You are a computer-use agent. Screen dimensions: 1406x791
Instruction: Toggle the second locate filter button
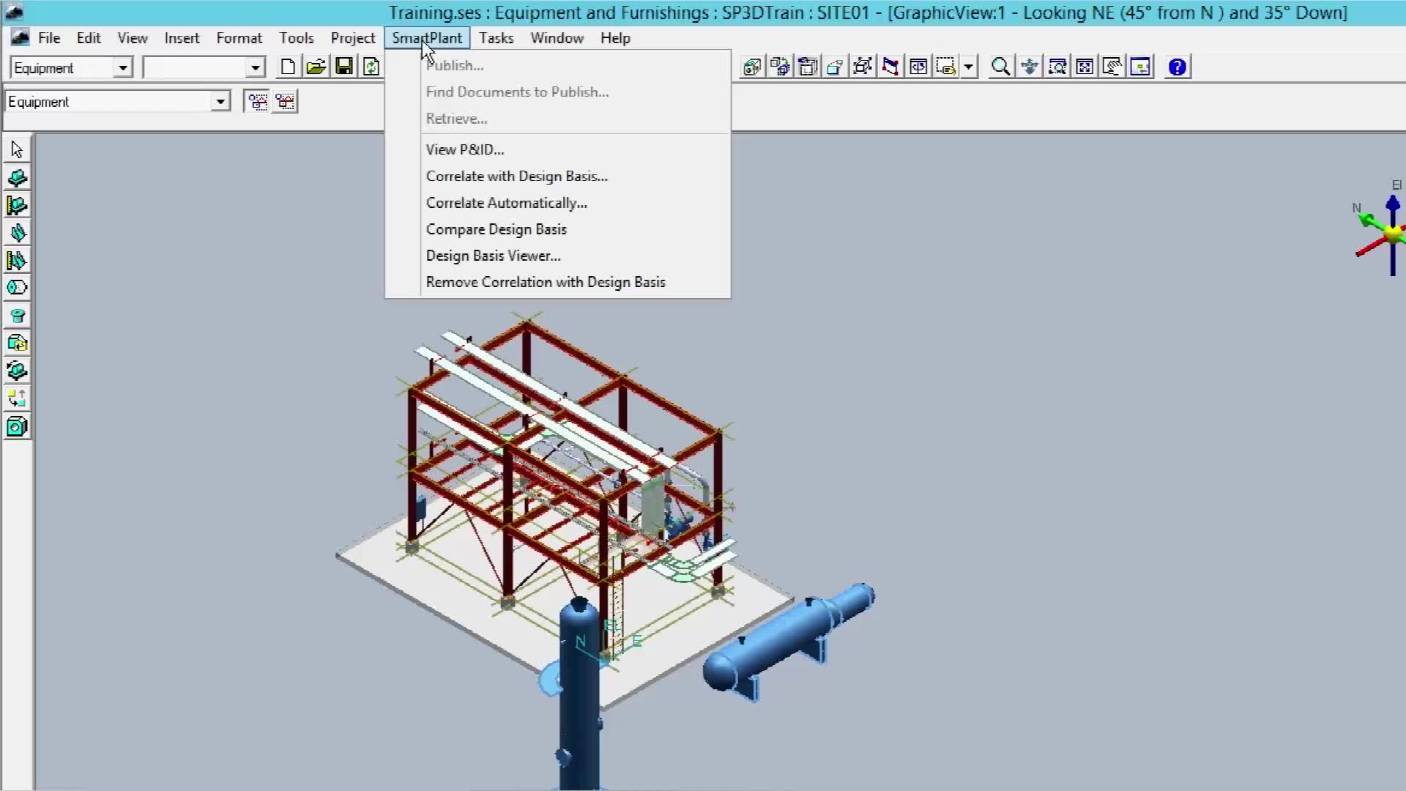[x=285, y=101]
